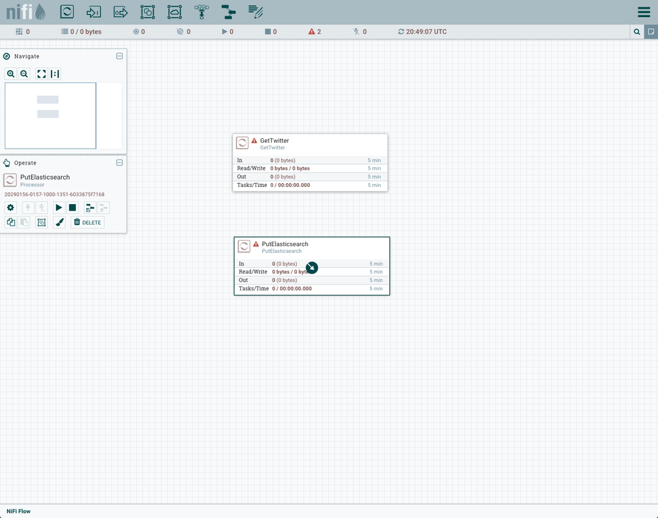Screen dimensions: 658x518
Task: Select the Process Group toolbar icon
Action: [148, 12]
